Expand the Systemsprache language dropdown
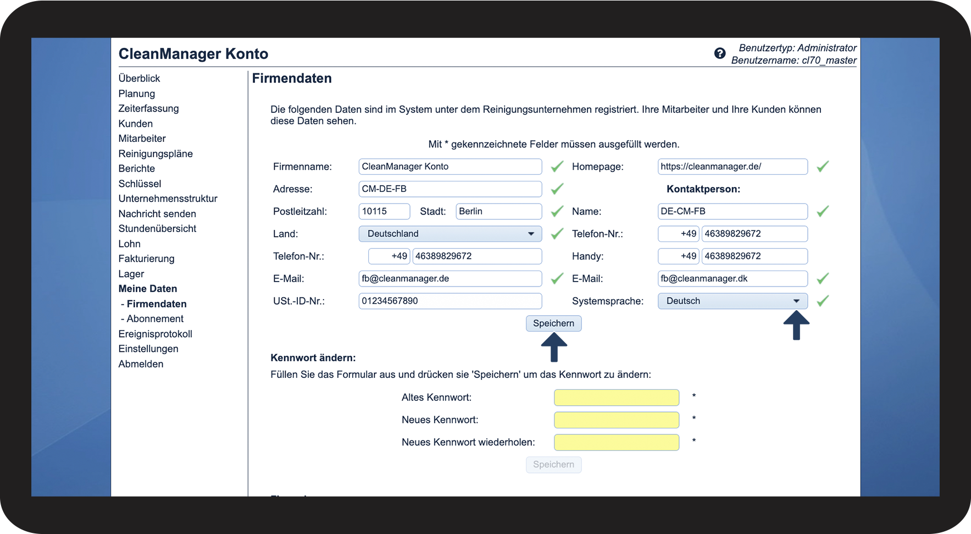The height and width of the screenshot is (534, 971). (732, 301)
